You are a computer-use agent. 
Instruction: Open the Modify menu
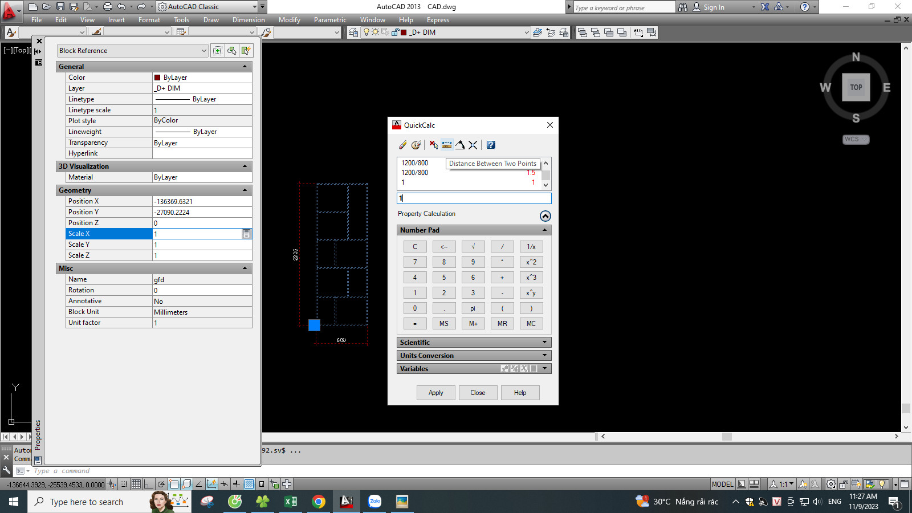point(290,20)
